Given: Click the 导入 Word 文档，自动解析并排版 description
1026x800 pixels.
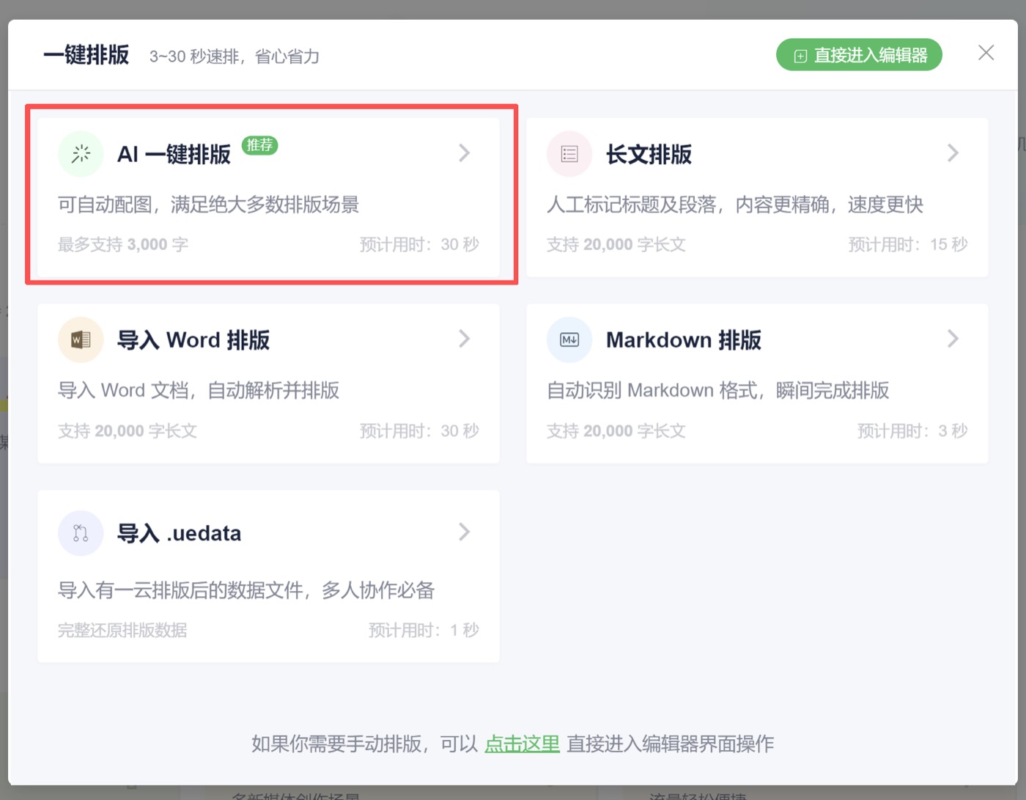Looking at the screenshot, I should point(199,391).
